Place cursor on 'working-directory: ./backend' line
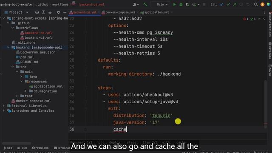Viewport: 272px width, 153px height. tap(144, 74)
